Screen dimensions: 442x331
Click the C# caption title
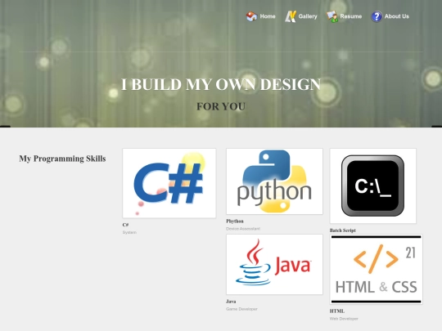pyautogui.click(x=125, y=225)
